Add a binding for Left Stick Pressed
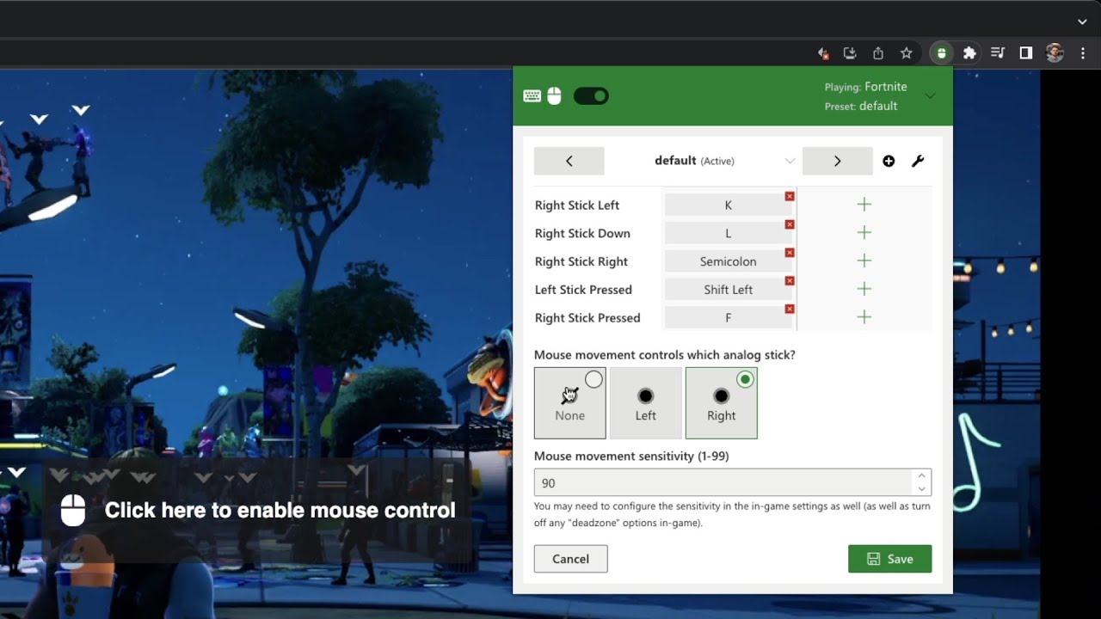 pyautogui.click(x=864, y=289)
